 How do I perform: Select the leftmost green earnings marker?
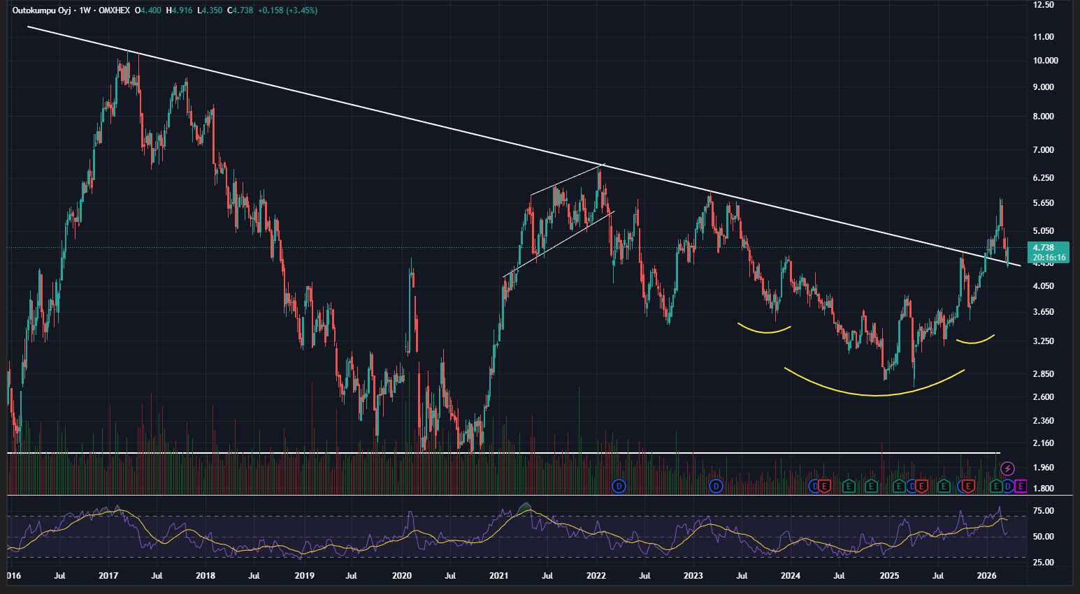click(x=849, y=486)
